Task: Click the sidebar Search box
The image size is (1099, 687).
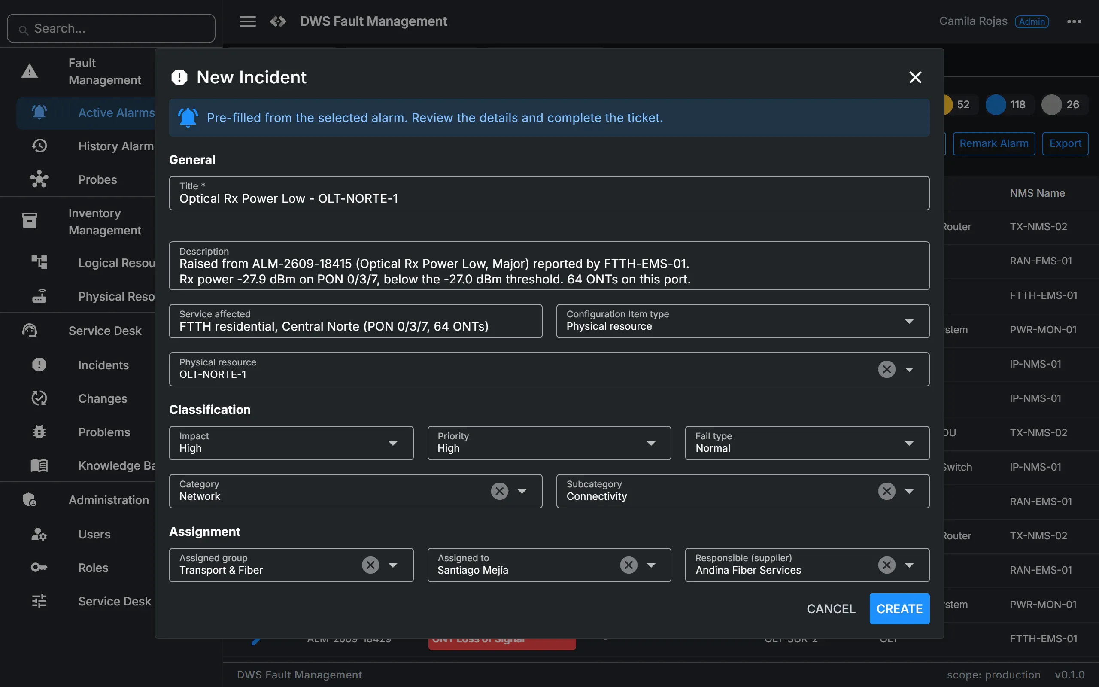Action: point(111,28)
